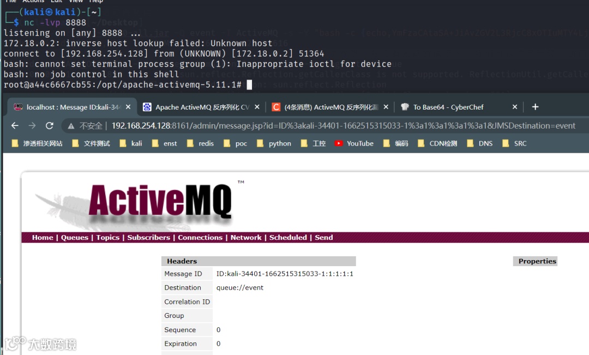Reload the page with the refresh icon
Image resolution: width=589 pixels, height=355 pixels.
(49, 125)
